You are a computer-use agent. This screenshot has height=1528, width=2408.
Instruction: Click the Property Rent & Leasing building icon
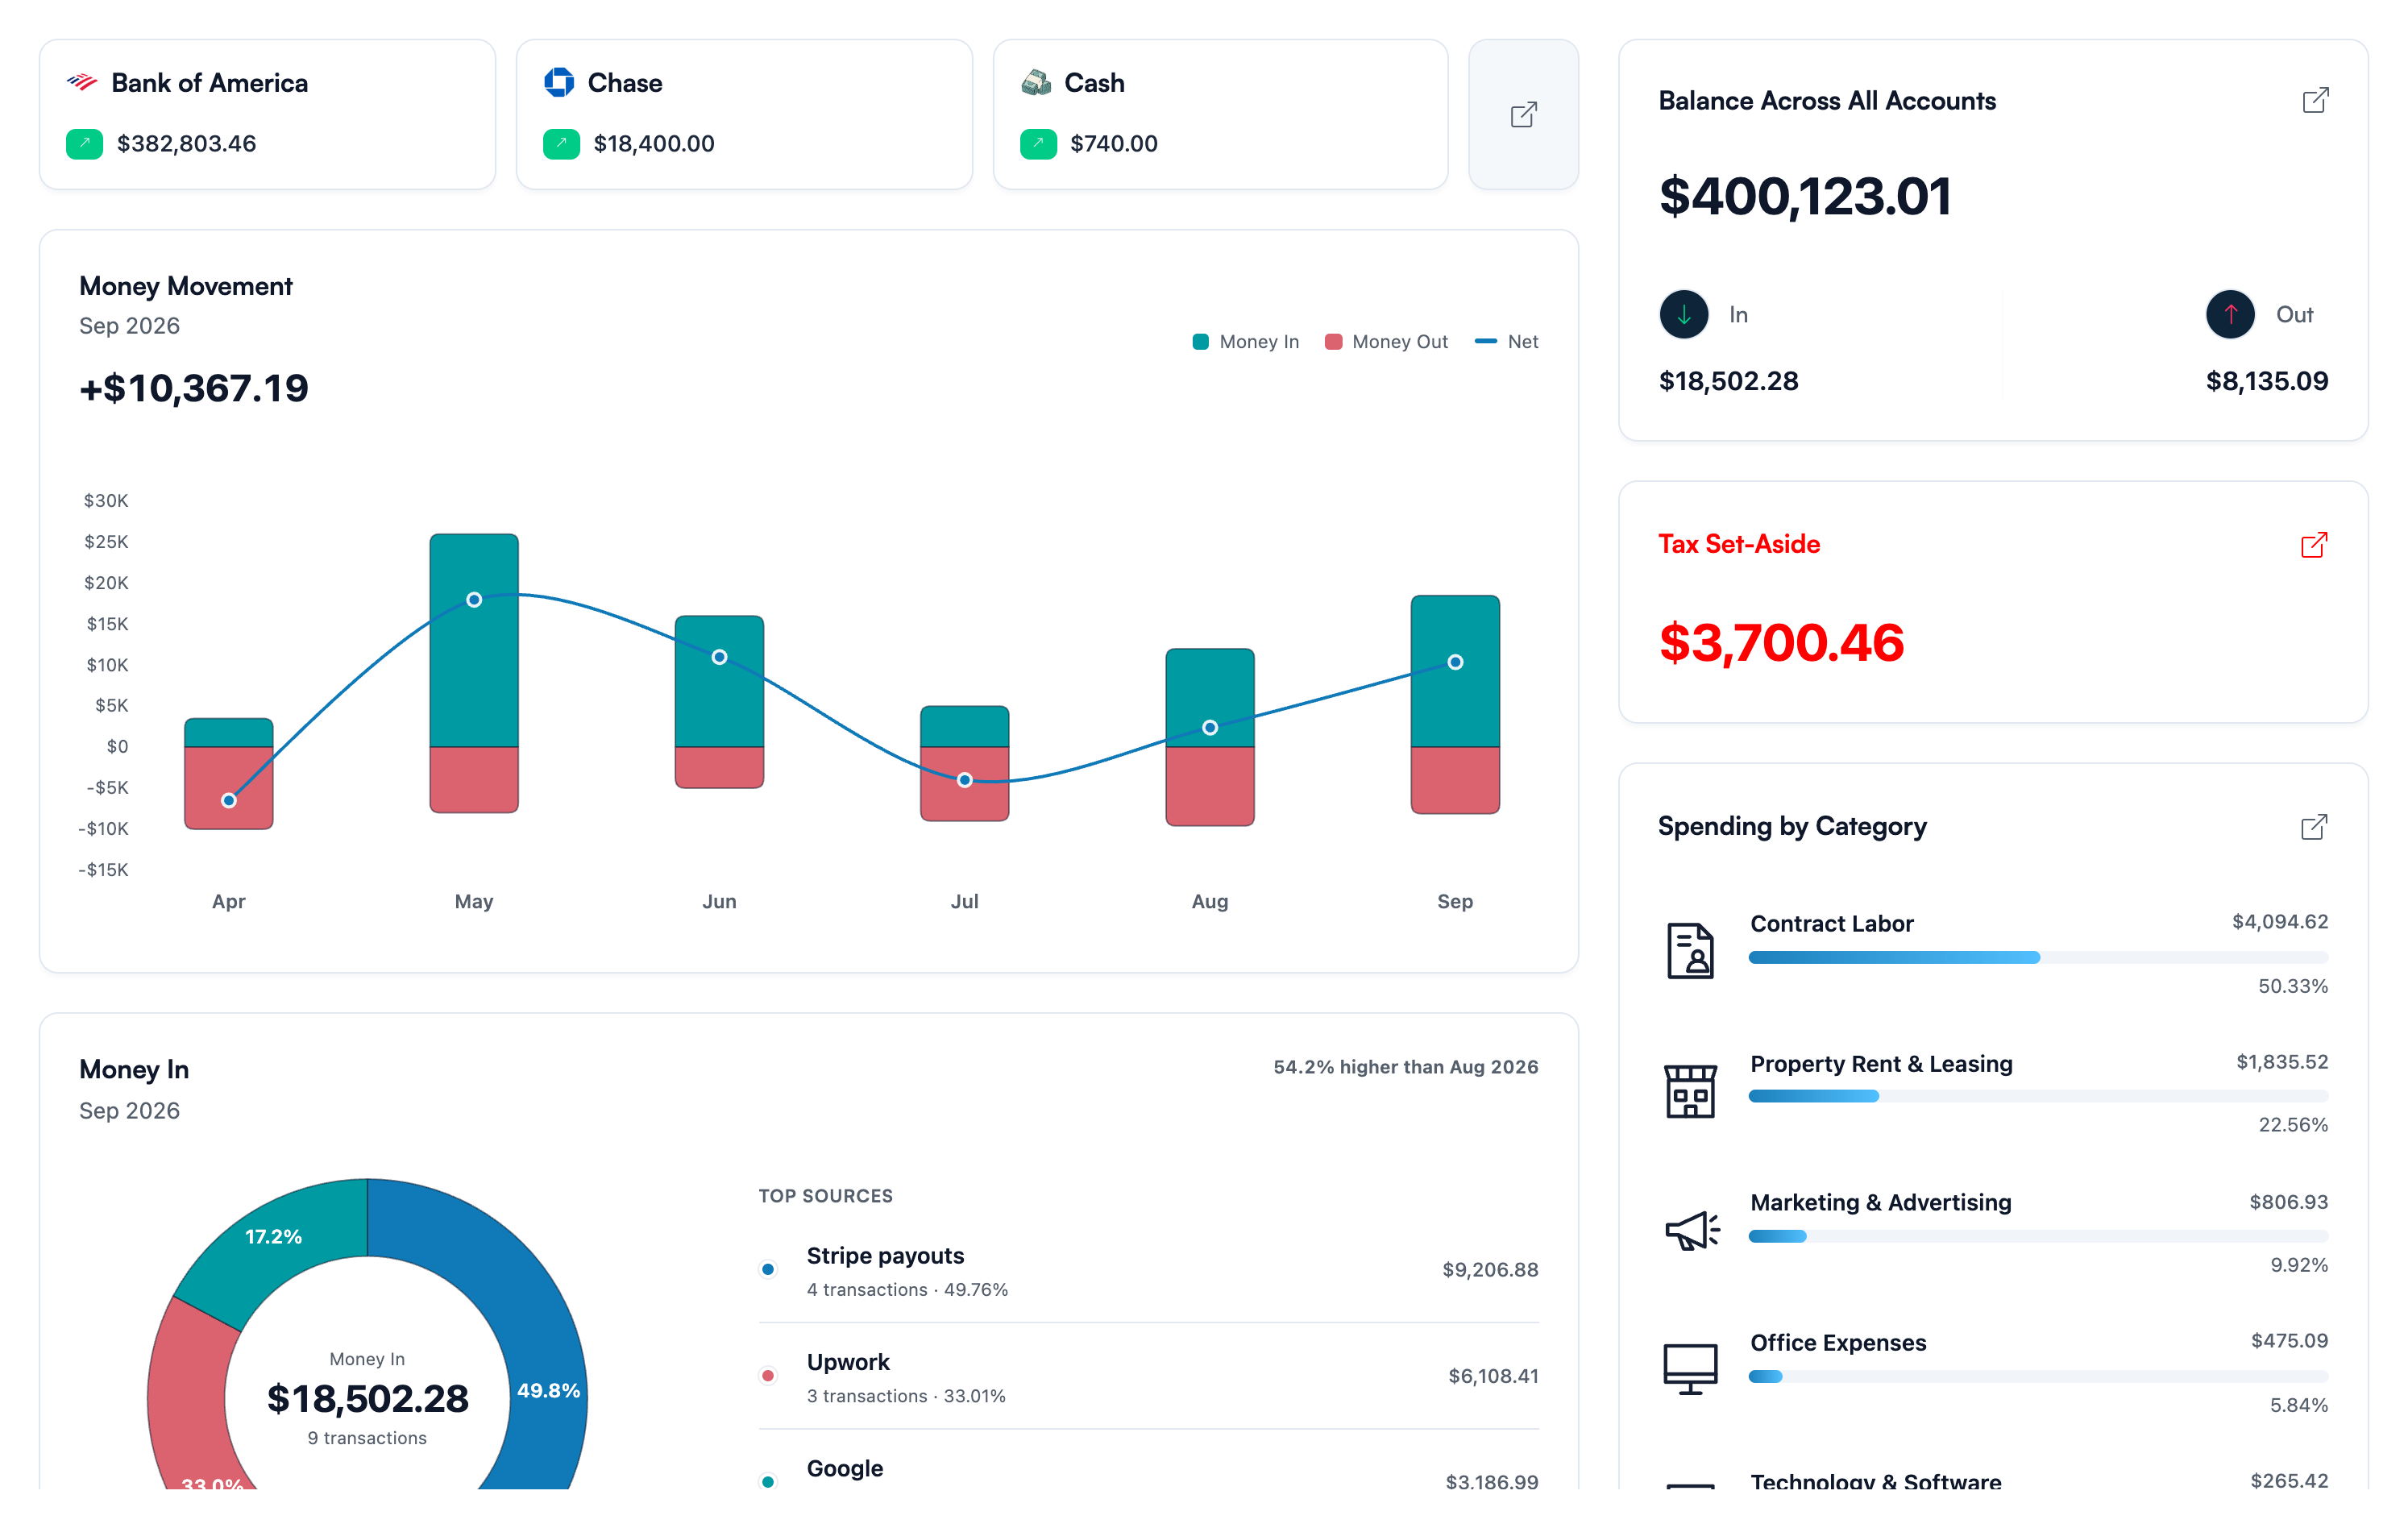[x=1690, y=1090]
